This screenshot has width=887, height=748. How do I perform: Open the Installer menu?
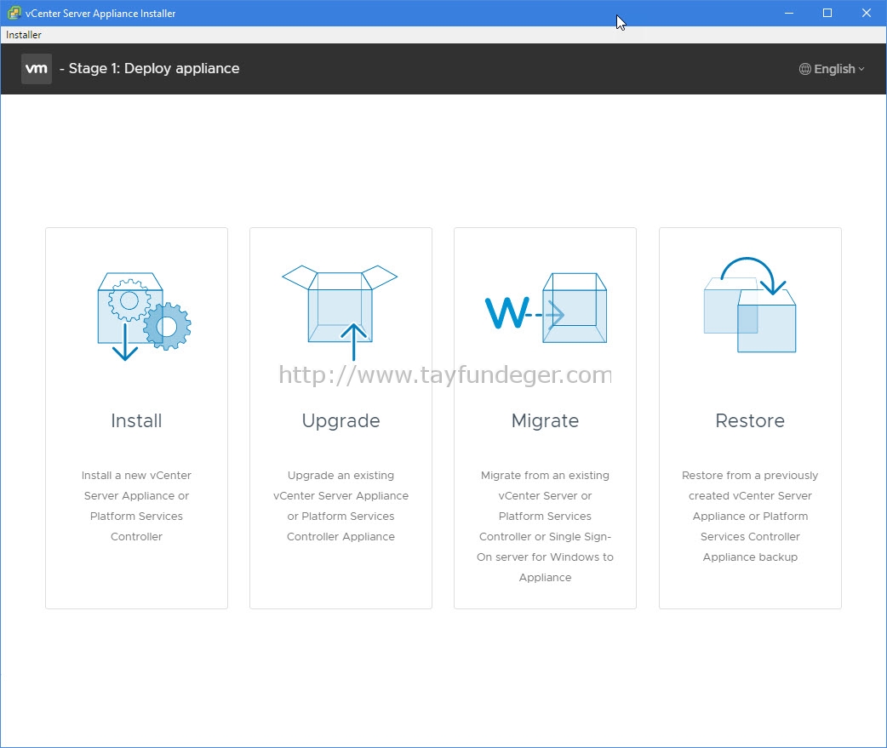pos(24,35)
